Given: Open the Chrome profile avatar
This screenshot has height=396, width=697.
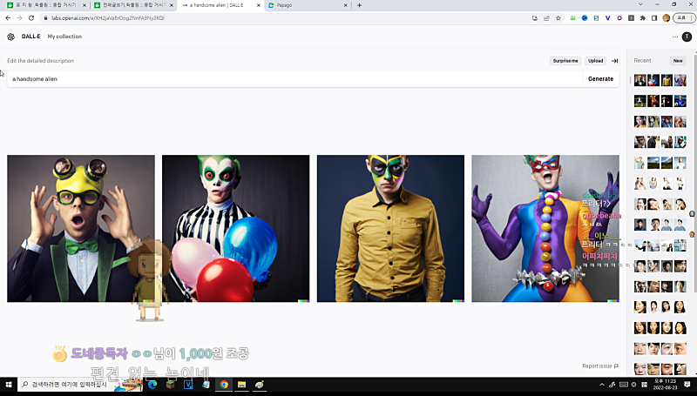Looking at the screenshot, I should tap(666, 18).
